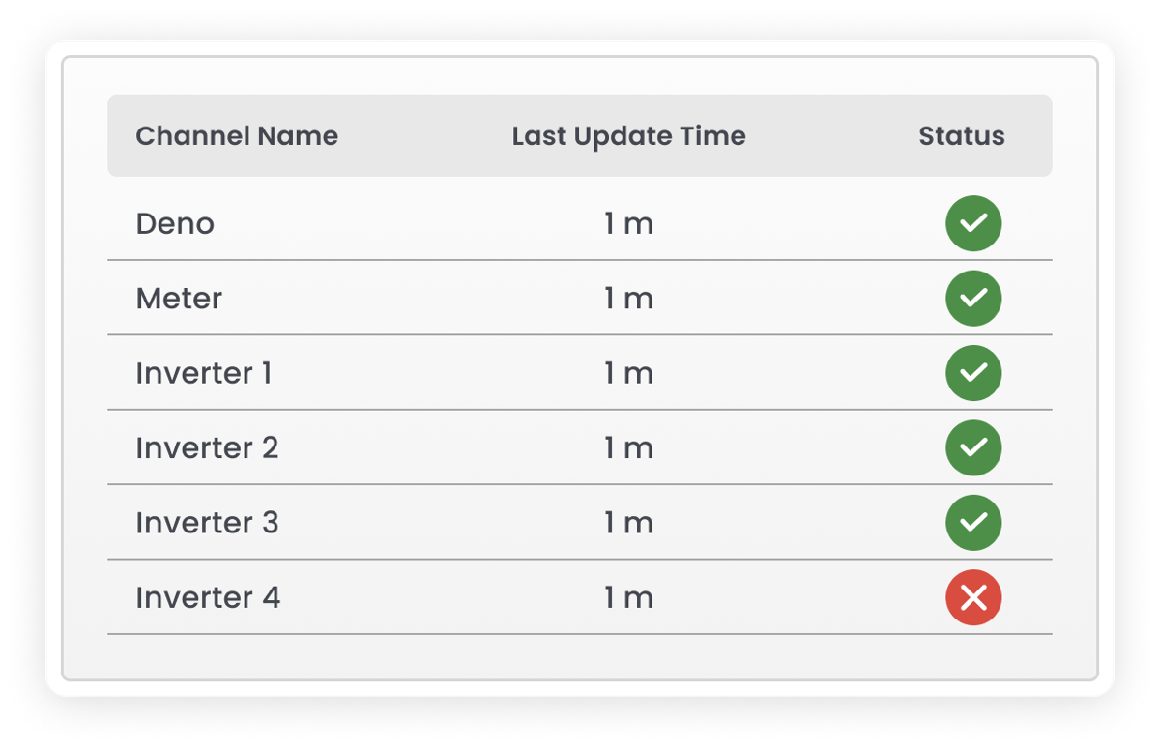Select Inverter 1's green check status icon
The image size is (1160, 748).
coord(973,373)
